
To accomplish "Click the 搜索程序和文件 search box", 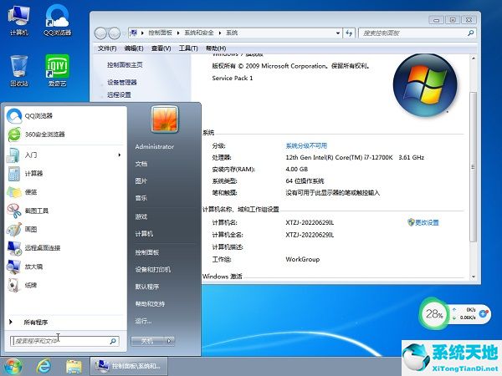I will tap(59, 341).
